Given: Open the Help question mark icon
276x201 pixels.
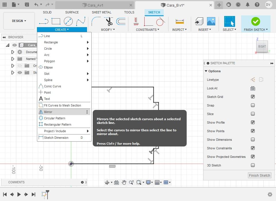Looking at the screenshot, I should tap(257, 5).
